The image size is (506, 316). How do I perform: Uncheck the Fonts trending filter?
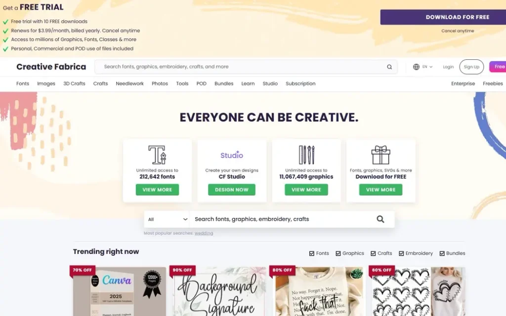point(312,253)
